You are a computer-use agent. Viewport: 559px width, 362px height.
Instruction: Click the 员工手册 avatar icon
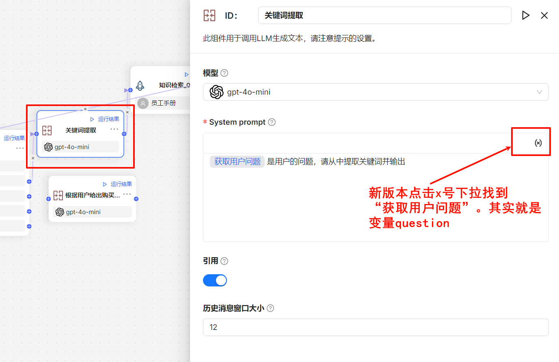tap(143, 103)
